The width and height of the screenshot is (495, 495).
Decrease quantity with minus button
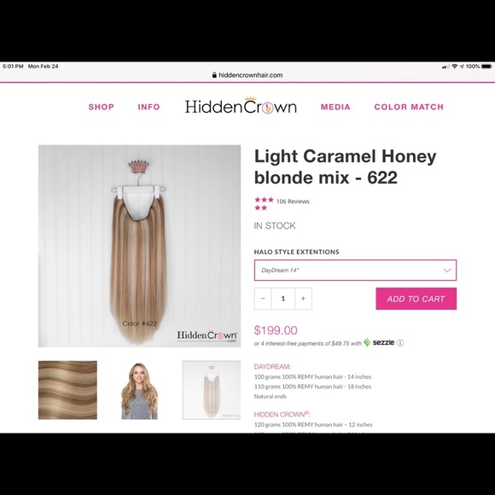(x=263, y=299)
